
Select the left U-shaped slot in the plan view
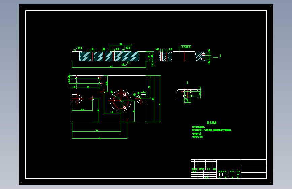click(x=77, y=99)
